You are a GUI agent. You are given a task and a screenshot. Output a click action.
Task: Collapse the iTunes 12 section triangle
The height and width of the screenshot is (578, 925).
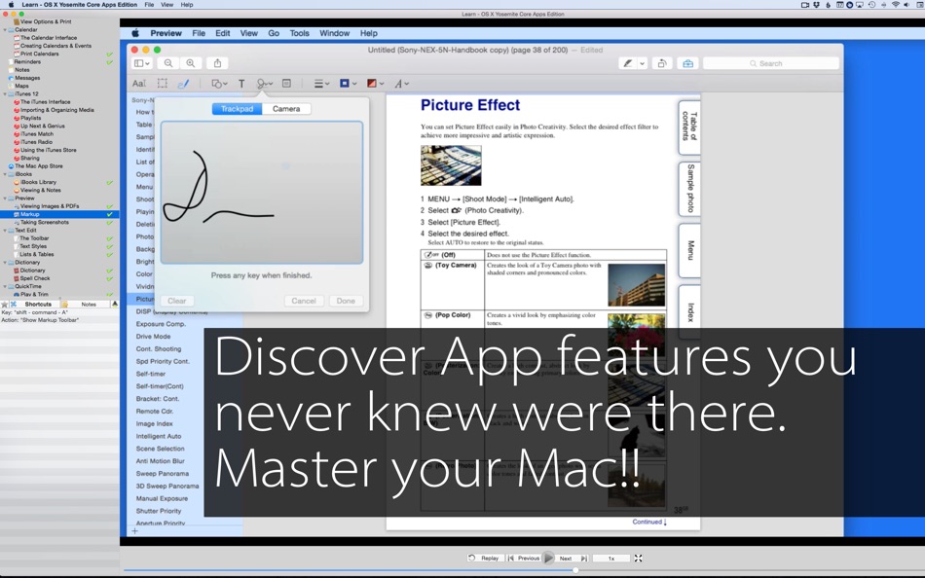tap(5, 94)
